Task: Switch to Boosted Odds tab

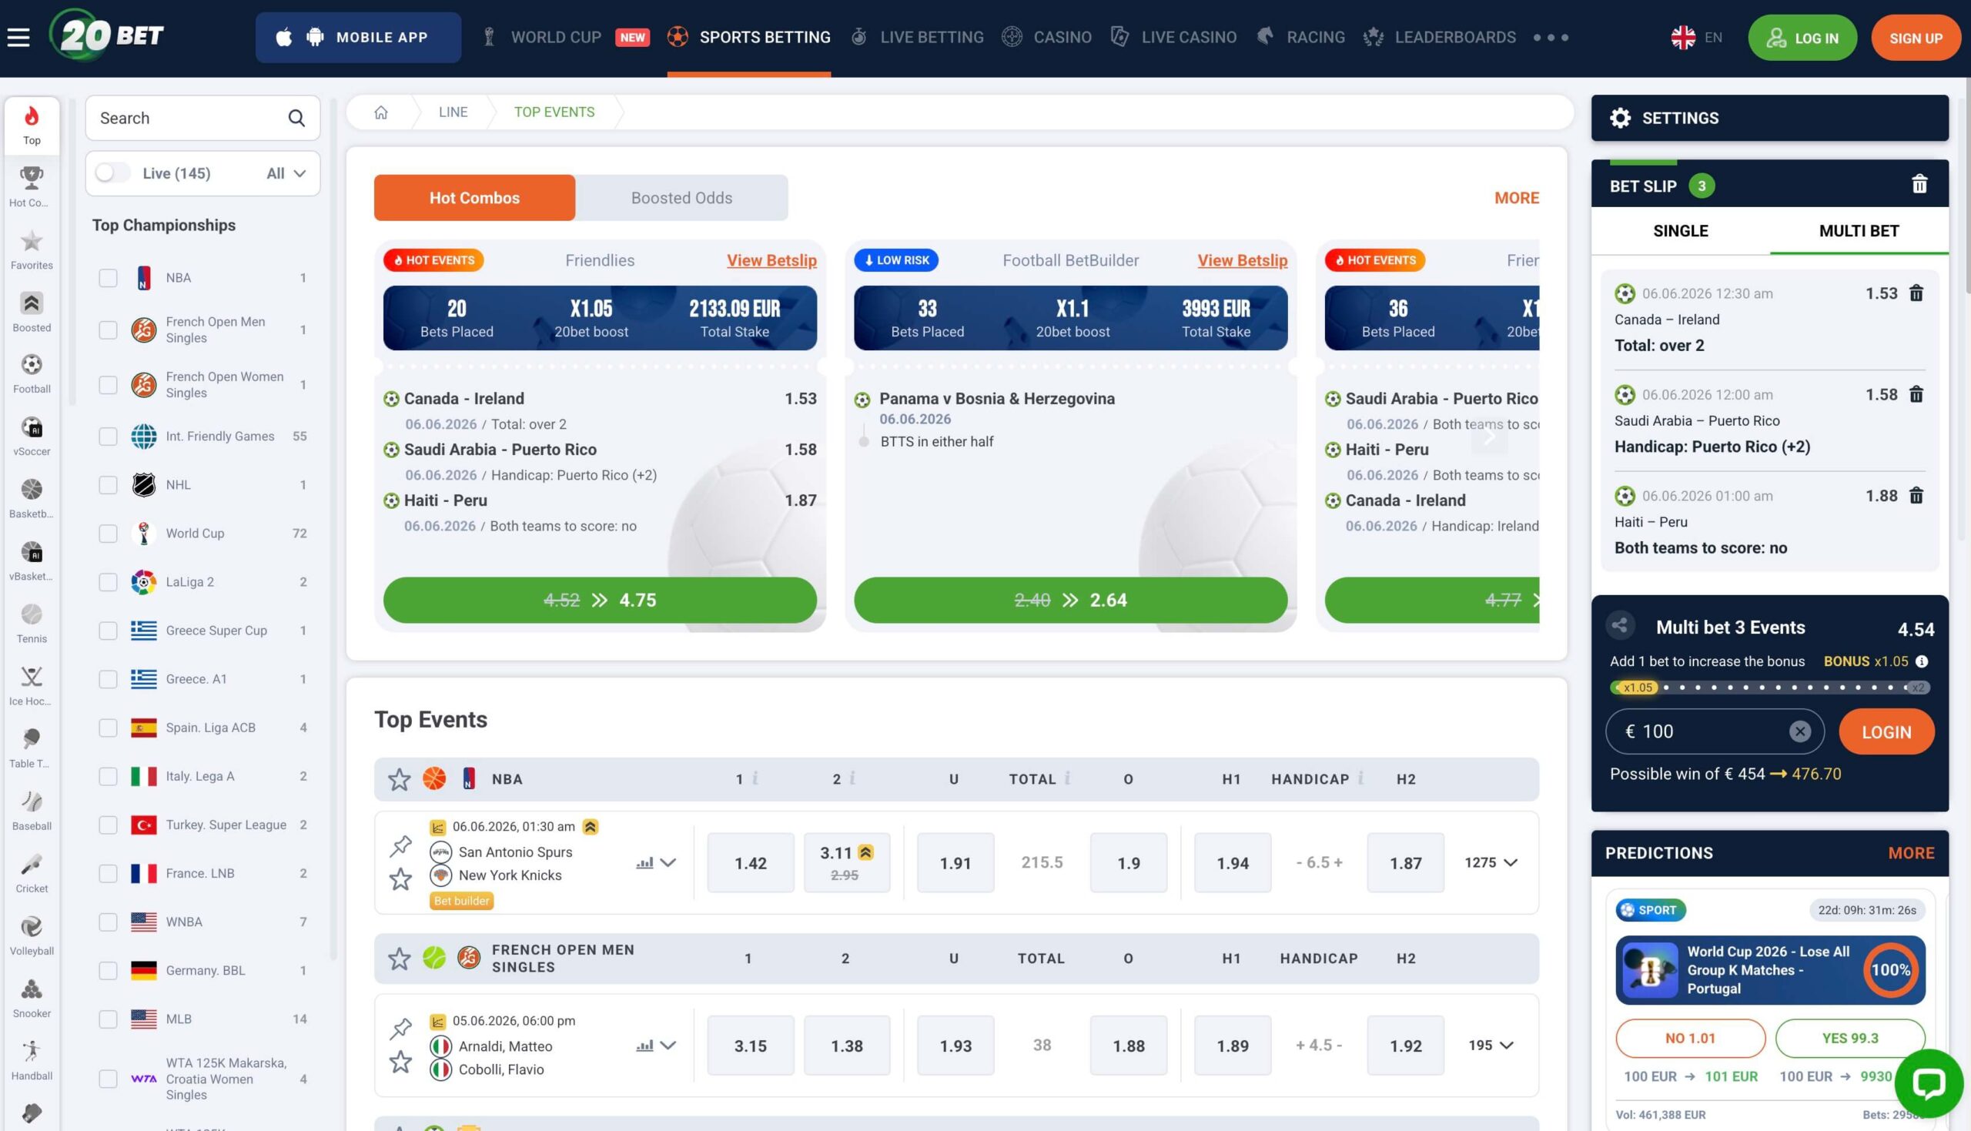Action: pos(681,197)
